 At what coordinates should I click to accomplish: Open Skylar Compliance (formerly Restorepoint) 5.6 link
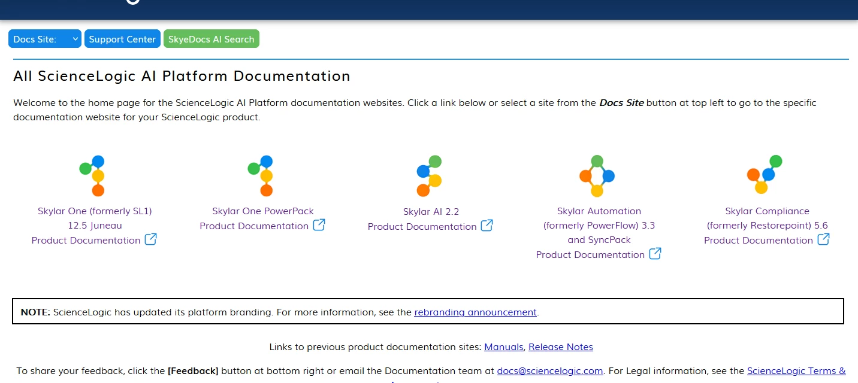click(x=767, y=226)
